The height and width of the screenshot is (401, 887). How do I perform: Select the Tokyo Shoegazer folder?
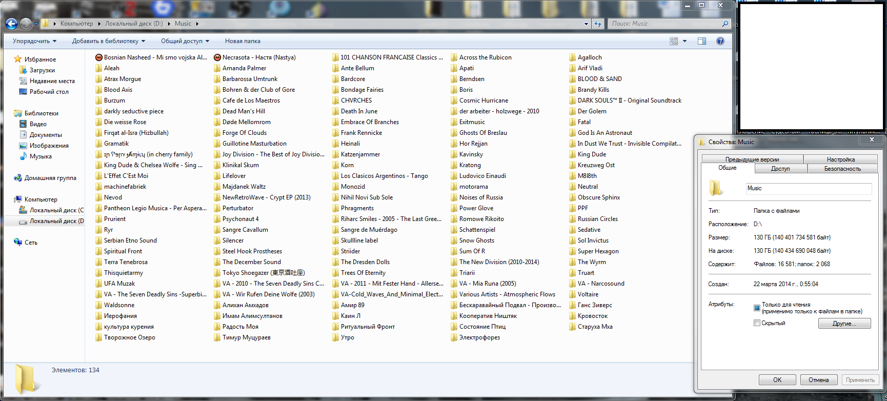[x=259, y=273]
